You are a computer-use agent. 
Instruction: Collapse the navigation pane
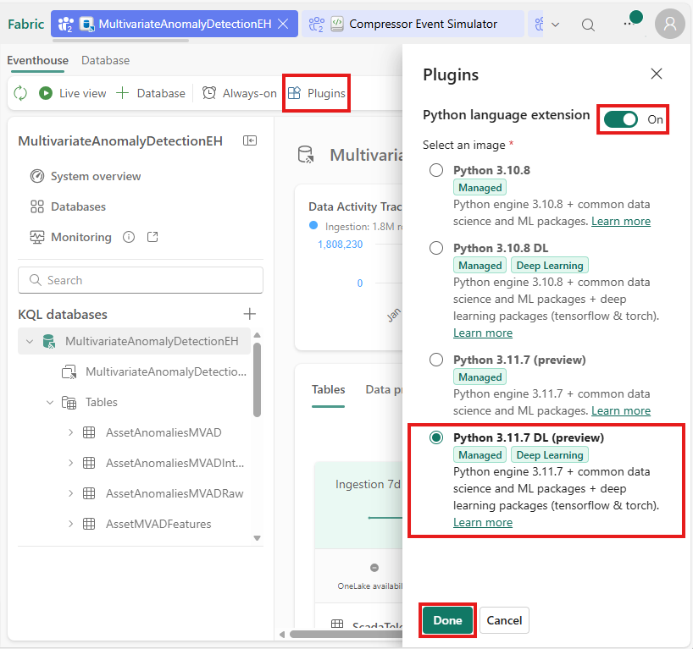[x=249, y=140]
